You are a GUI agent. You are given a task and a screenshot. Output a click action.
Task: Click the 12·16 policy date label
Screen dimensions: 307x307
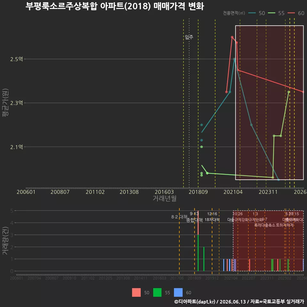[x=212, y=214]
